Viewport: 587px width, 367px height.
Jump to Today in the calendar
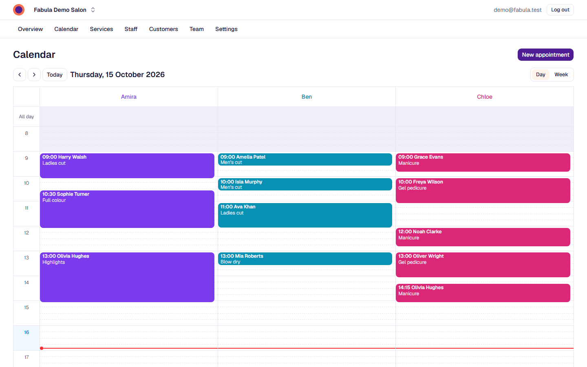[x=55, y=75]
